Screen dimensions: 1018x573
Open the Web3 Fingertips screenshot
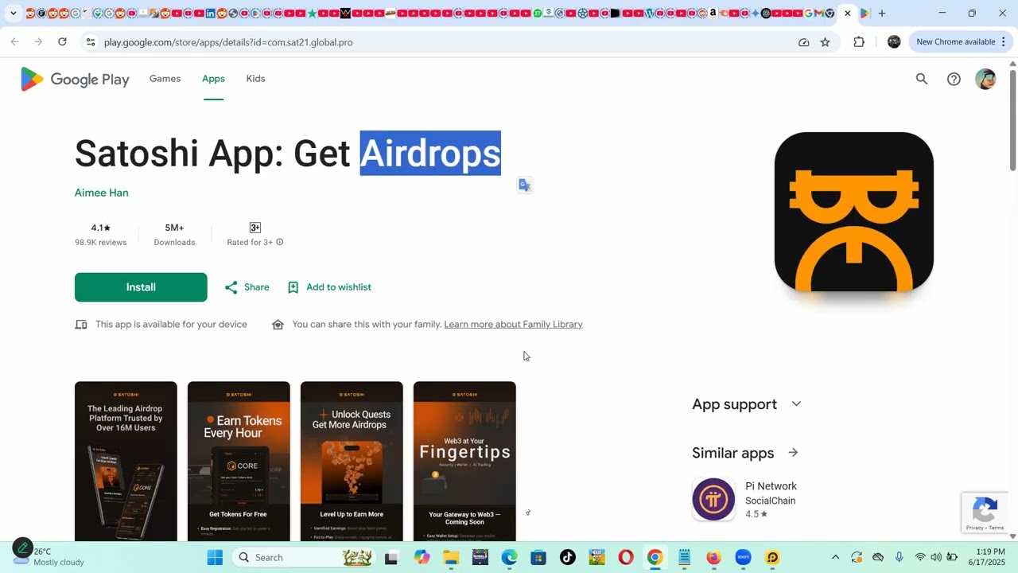click(464, 462)
